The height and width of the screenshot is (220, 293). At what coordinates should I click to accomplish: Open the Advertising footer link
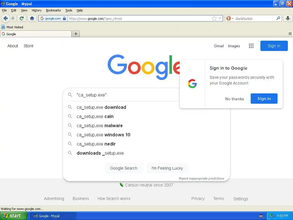tap(54, 199)
